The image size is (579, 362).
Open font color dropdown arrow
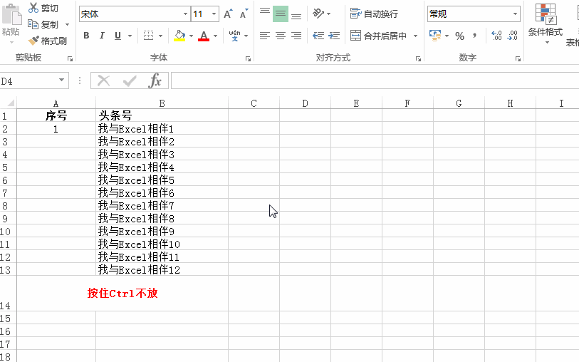(x=215, y=36)
